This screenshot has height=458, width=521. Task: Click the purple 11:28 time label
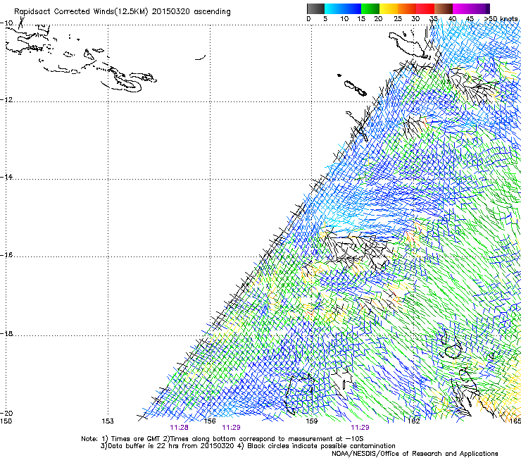coord(179,428)
